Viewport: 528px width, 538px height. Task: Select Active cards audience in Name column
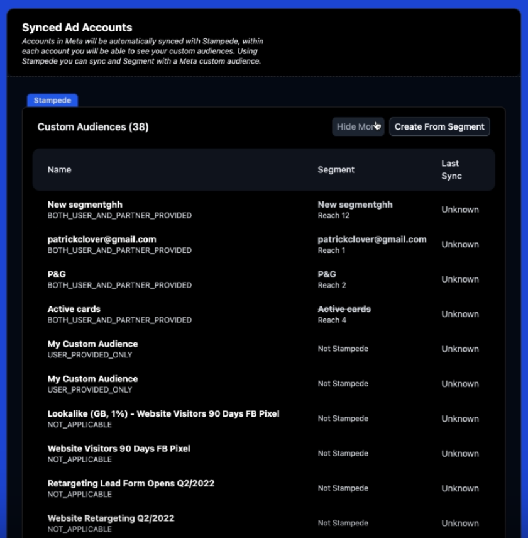click(x=74, y=309)
